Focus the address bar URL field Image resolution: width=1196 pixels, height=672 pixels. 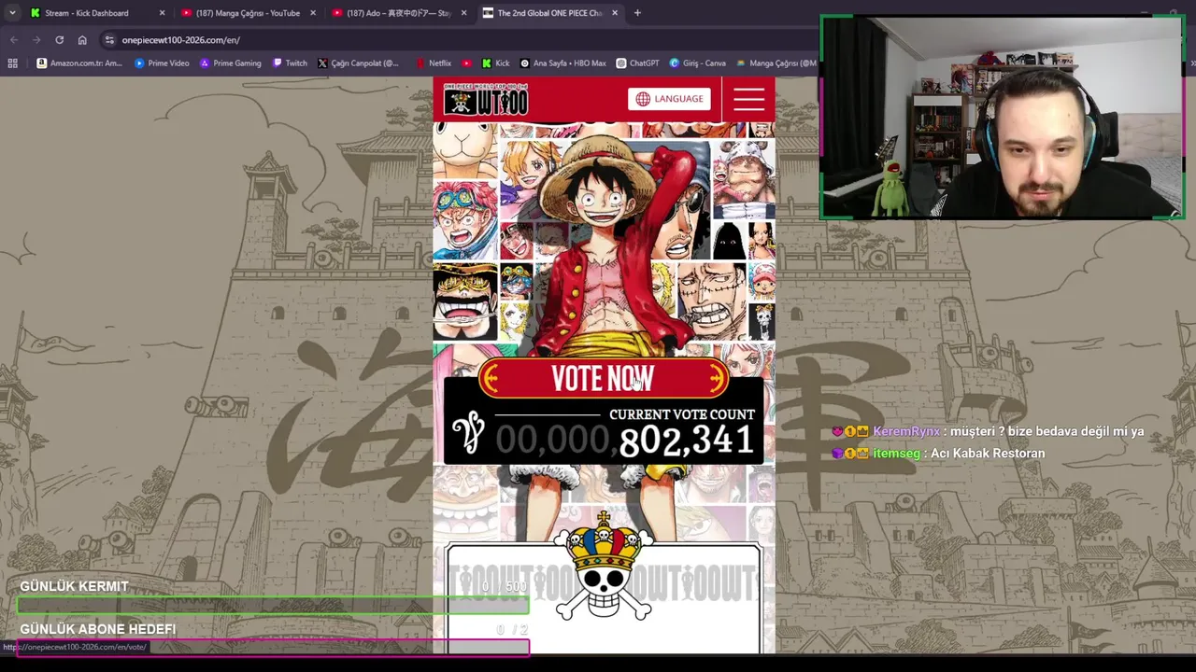coord(458,40)
